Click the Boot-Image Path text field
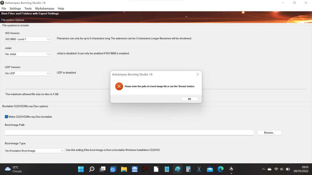 129,133
